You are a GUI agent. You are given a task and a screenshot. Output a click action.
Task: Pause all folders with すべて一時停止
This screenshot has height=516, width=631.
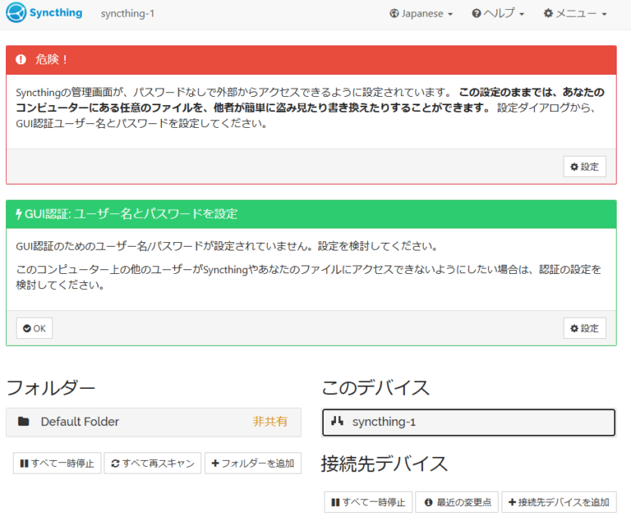coord(57,463)
